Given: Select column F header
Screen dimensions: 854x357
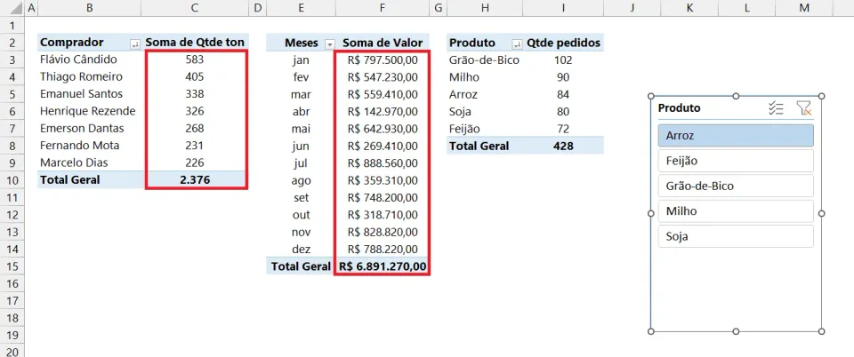Looking at the screenshot, I should pyautogui.click(x=383, y=8).
